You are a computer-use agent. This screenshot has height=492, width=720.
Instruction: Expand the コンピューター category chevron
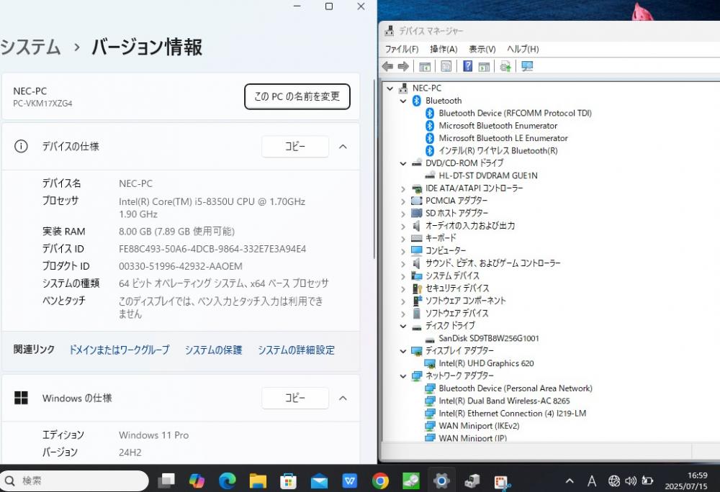pyautogui.click(x=403, y=251)
